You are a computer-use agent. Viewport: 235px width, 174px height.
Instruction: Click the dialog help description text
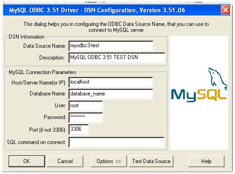point(116,27)
